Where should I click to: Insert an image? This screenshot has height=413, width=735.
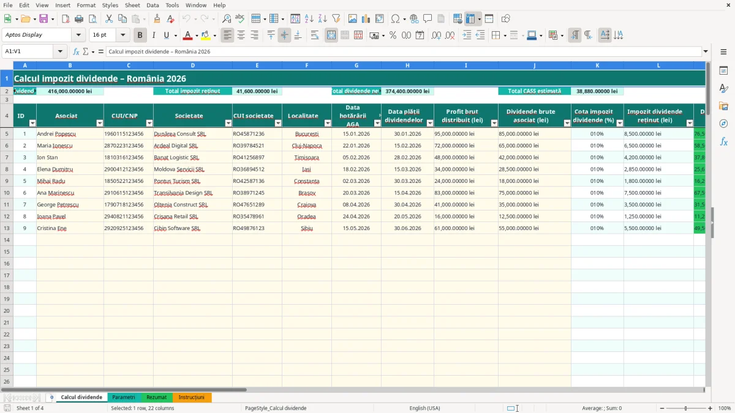pyautogui.click(x=353, y=19)
